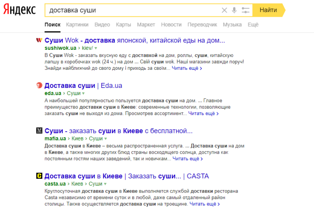Screen dimensions: 314x218
Task: Click Читать ещё under mafia.ua result
Action: (x=188, y=159)
